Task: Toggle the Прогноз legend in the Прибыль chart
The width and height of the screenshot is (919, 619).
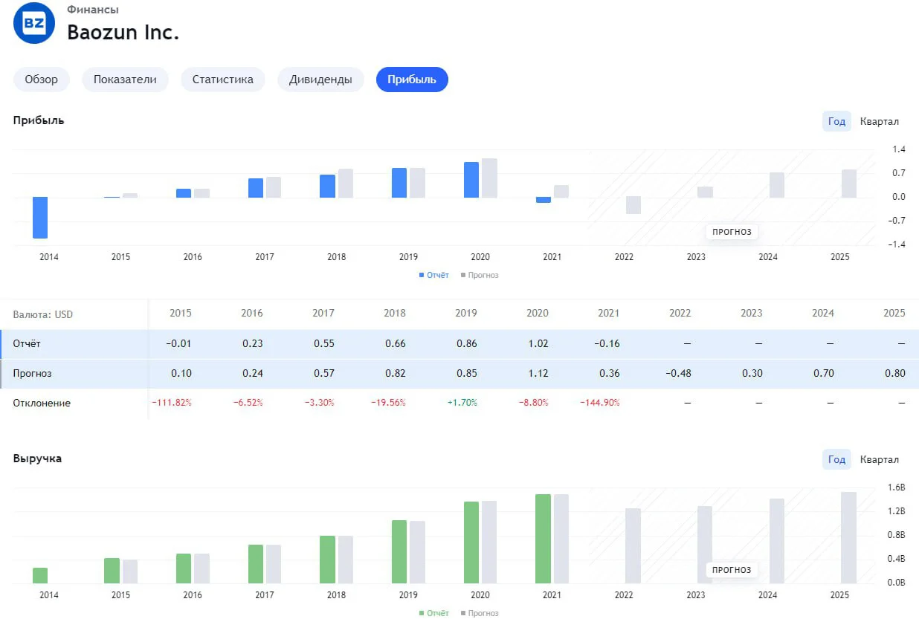Action: coord(480,275)
